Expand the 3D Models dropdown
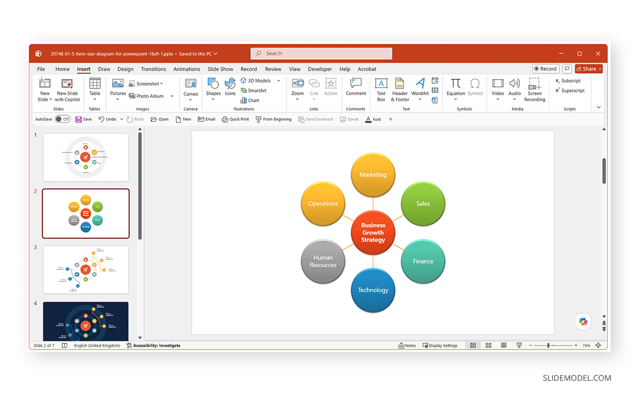This screenshot has height=394, width=637. tap(279, 81)
